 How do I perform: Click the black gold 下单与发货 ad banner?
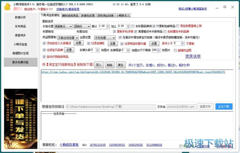[x=21, y=119]
